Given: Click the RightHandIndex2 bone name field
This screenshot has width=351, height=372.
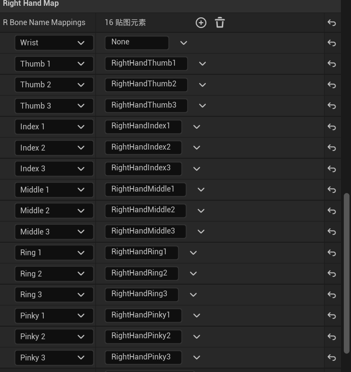Looking at the screenshot, I should click(143, 147).
